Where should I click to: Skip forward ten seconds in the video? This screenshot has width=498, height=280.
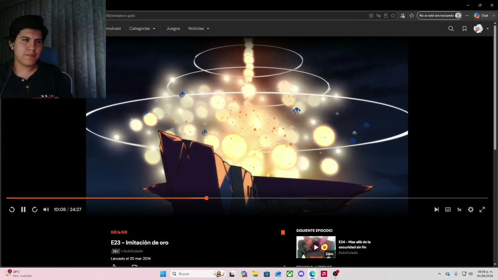pos(35,210)
